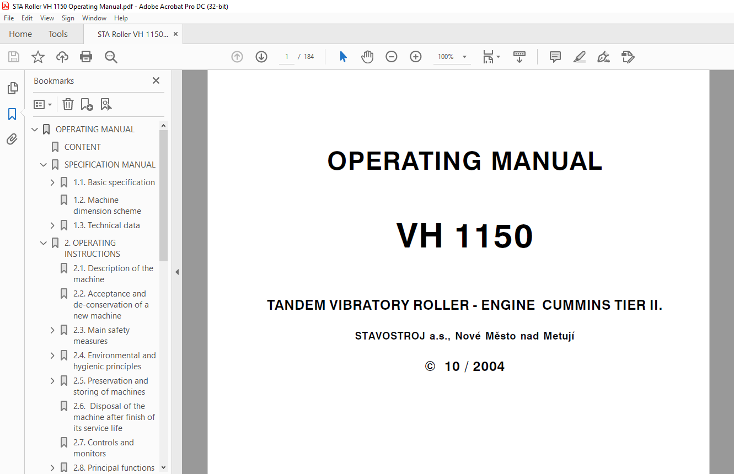Add document to starred favorites
The width and height of the screenshot is (734, 474).
tap(38, 57)
